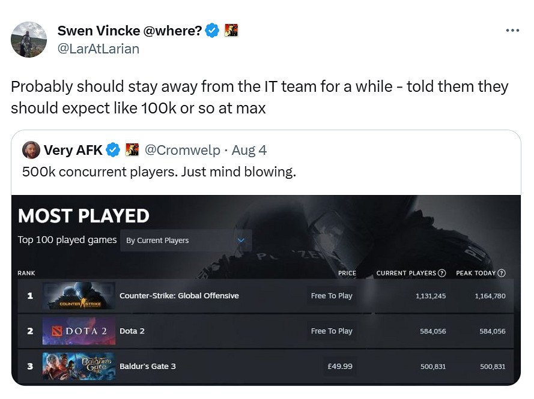Open the Counter-Strike: Global Offensive title

[179, 296]
